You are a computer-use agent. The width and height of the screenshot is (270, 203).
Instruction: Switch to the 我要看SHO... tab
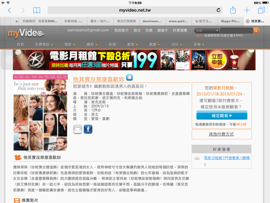(x=48, y=21)
